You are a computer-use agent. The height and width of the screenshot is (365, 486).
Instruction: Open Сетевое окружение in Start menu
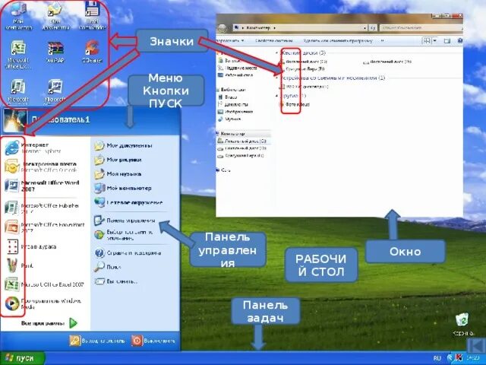128,202
